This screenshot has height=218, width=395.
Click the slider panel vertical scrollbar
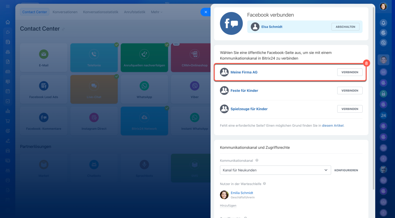(373, 99)
